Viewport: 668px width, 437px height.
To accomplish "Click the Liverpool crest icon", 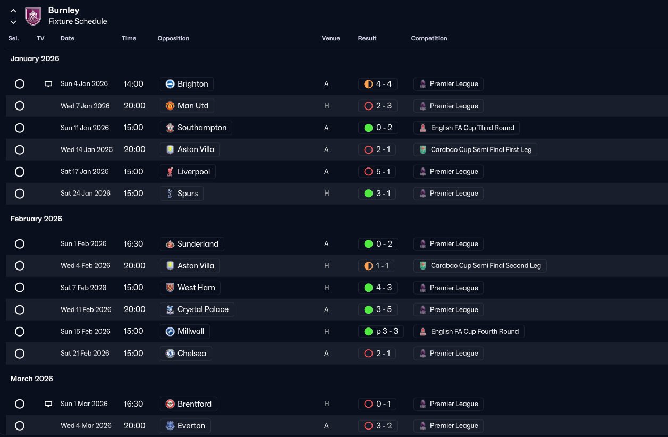I will click(x=170, y=172).
